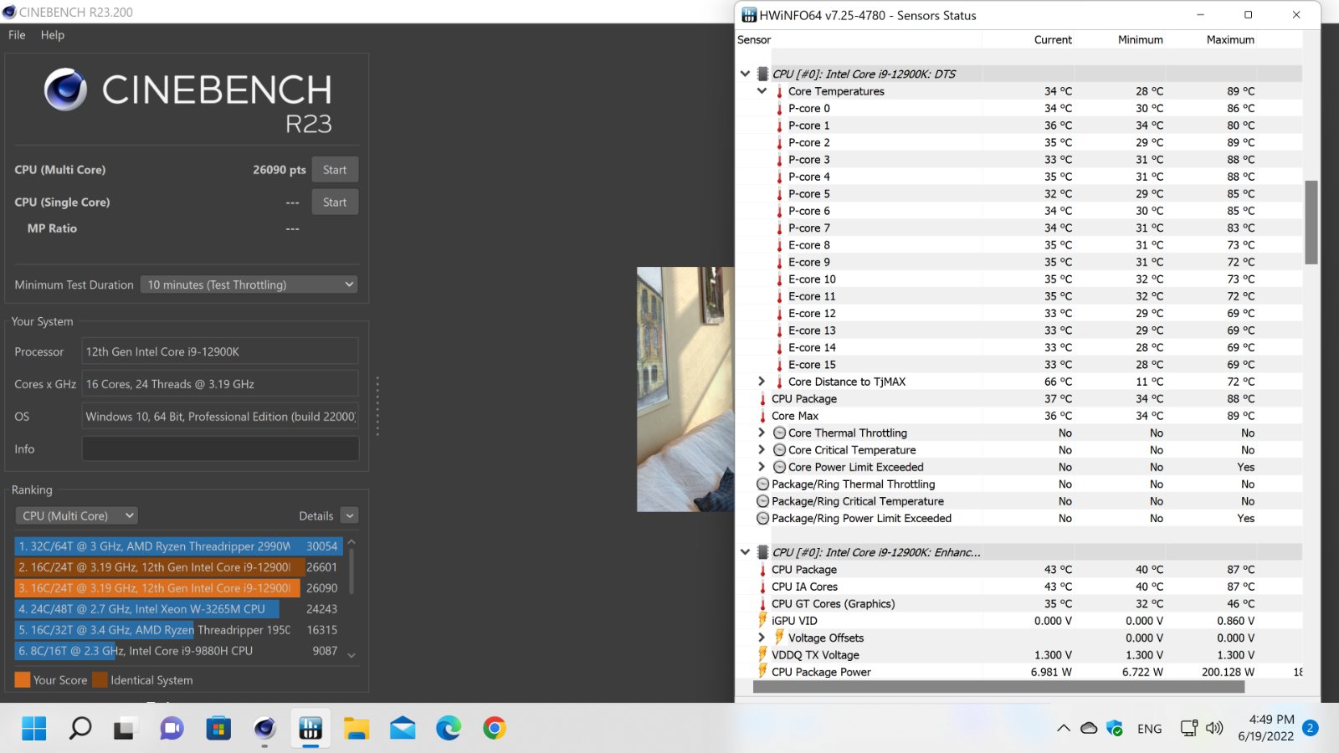
Task: Click HWiNFO horizontal scrollbar thumb
Action: [x=998, y=687]
